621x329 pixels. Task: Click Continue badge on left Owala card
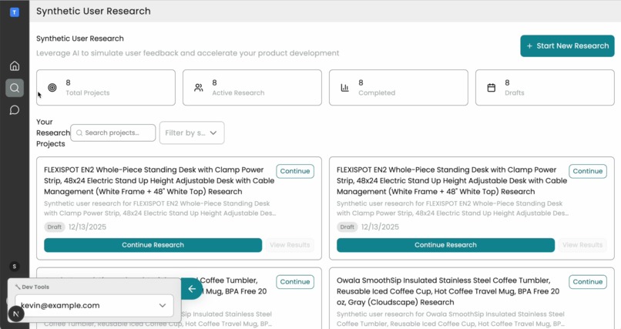[295, 282]
